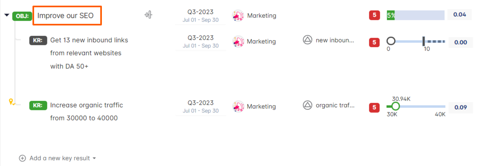Click the KPI icon next to organic traffic
The image size is (481, 166).
coord(308,105)
